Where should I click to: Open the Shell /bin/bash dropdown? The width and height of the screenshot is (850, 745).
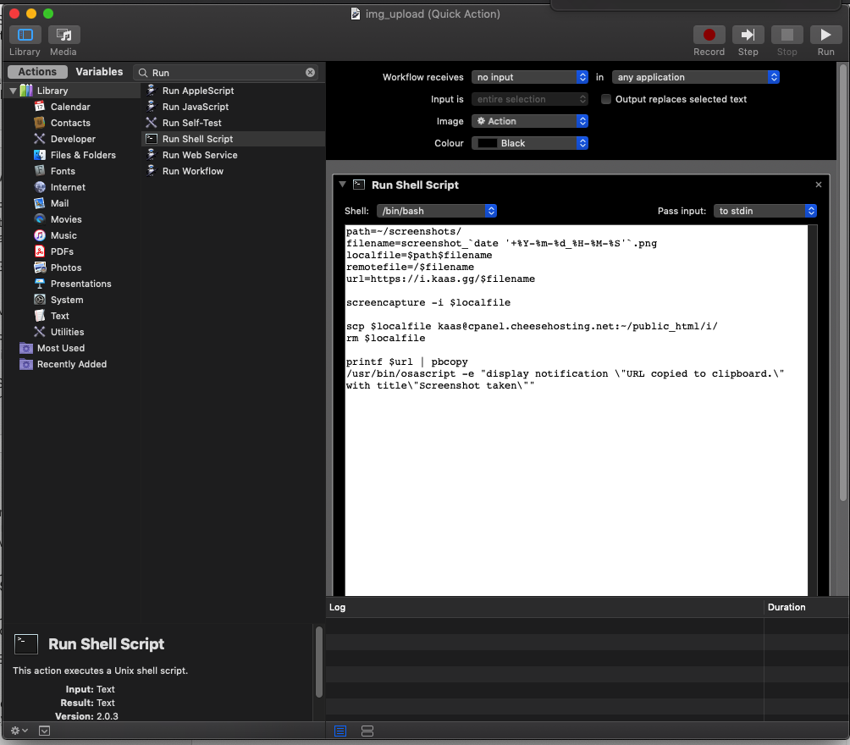pyautogui.click(x=437, y=211)
